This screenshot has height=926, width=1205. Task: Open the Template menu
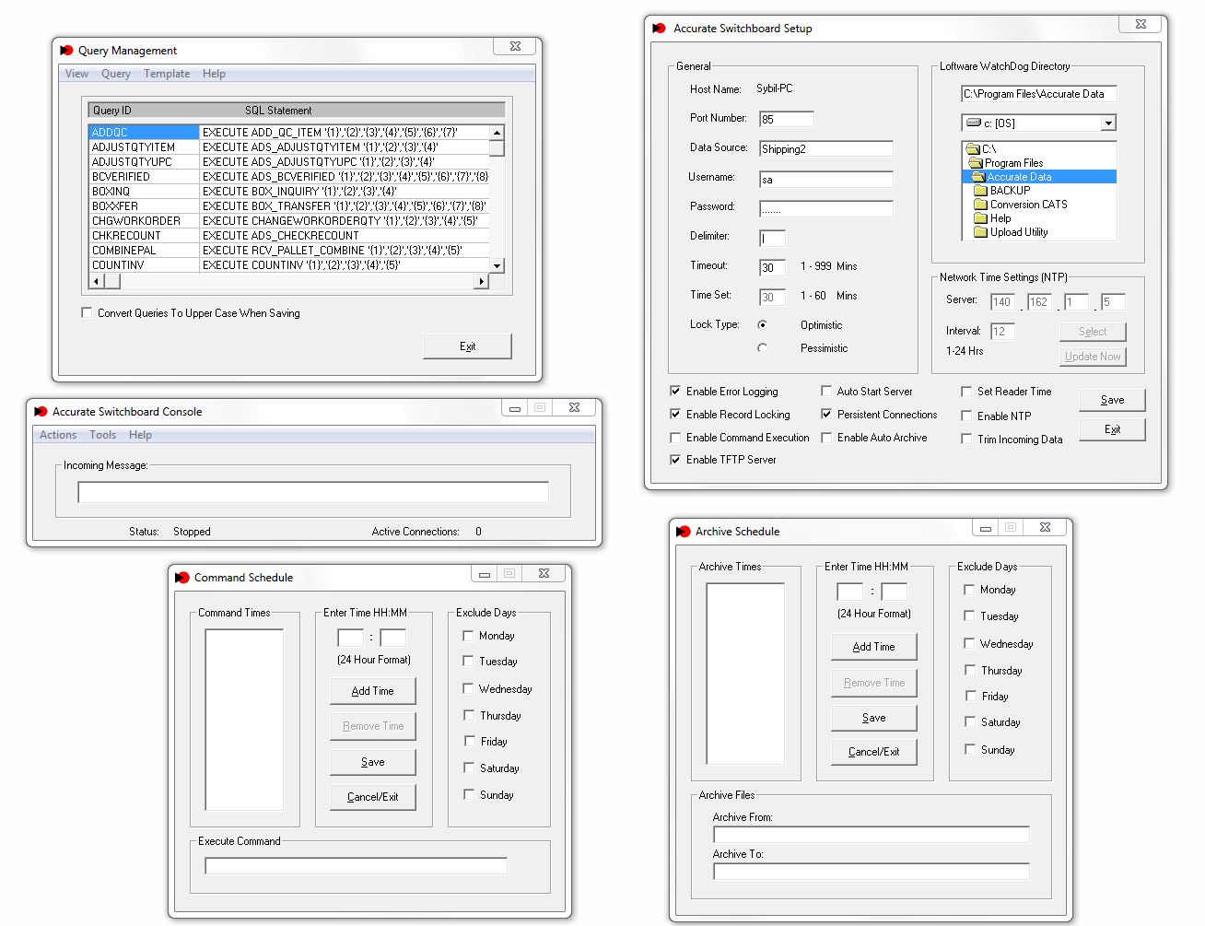[x=167, y=74]
